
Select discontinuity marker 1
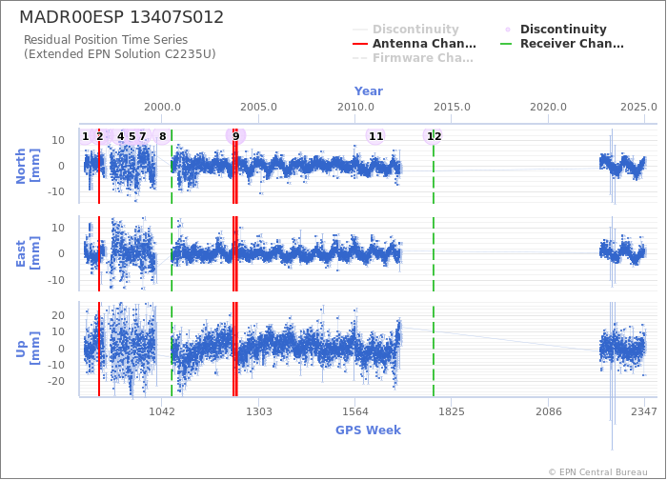pyautogui.click(x=86, y=136)
